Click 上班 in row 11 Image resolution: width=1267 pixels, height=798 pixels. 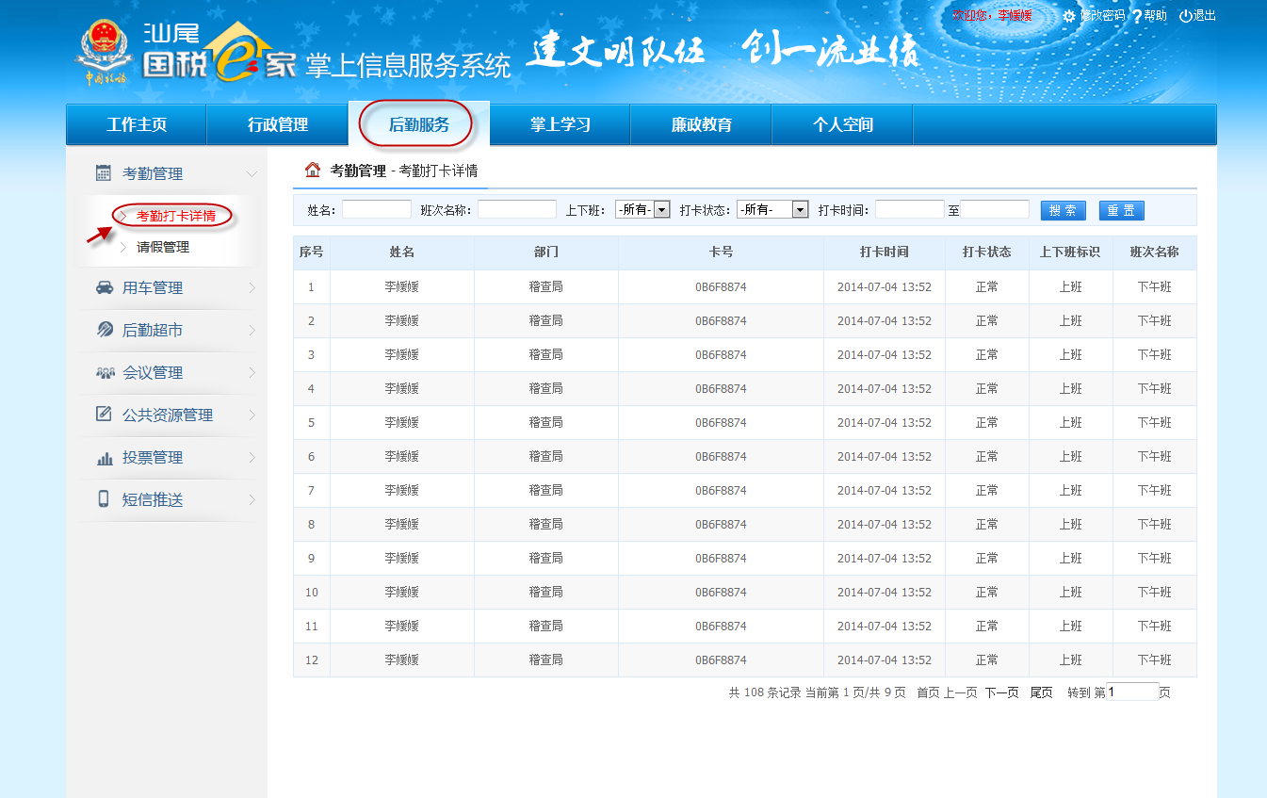point(1070,627)
